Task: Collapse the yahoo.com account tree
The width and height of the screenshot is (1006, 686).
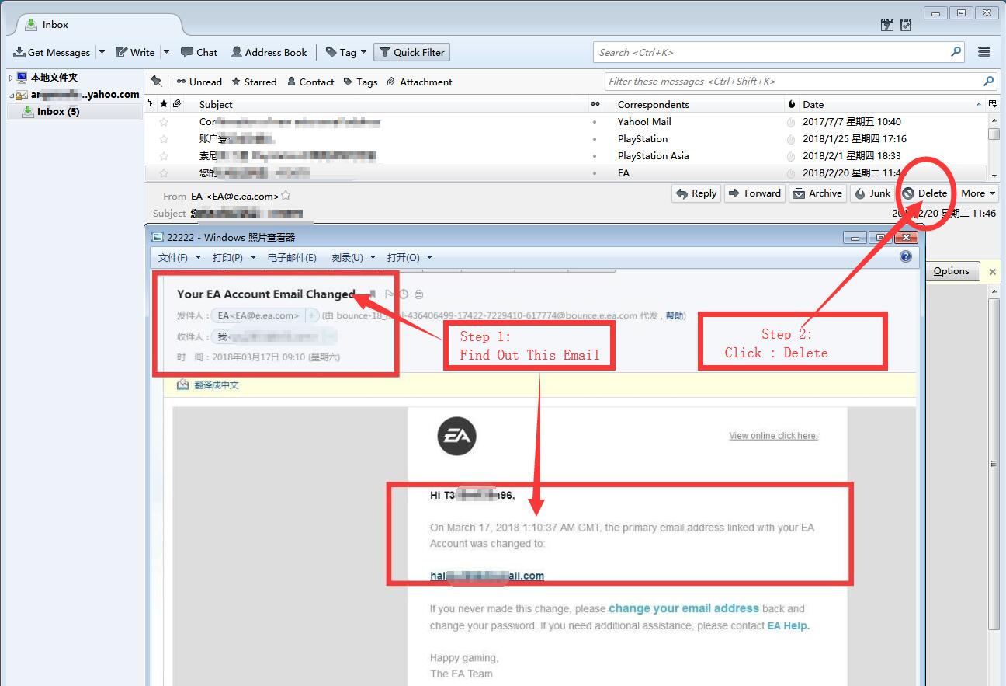Action: click(x=11, y=95)
